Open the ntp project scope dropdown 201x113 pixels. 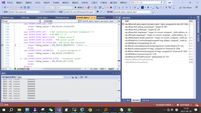[x=21, y=21]
